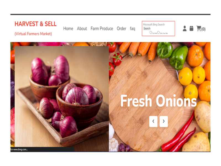Image resolution: width=221 pixels, height=166 pixels.
Task: Show the previous slide with left chevron
Action: [153, 121]
